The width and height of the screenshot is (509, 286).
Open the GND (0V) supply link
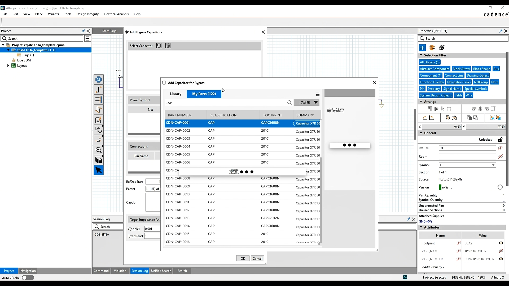click(x=425, y=221)
